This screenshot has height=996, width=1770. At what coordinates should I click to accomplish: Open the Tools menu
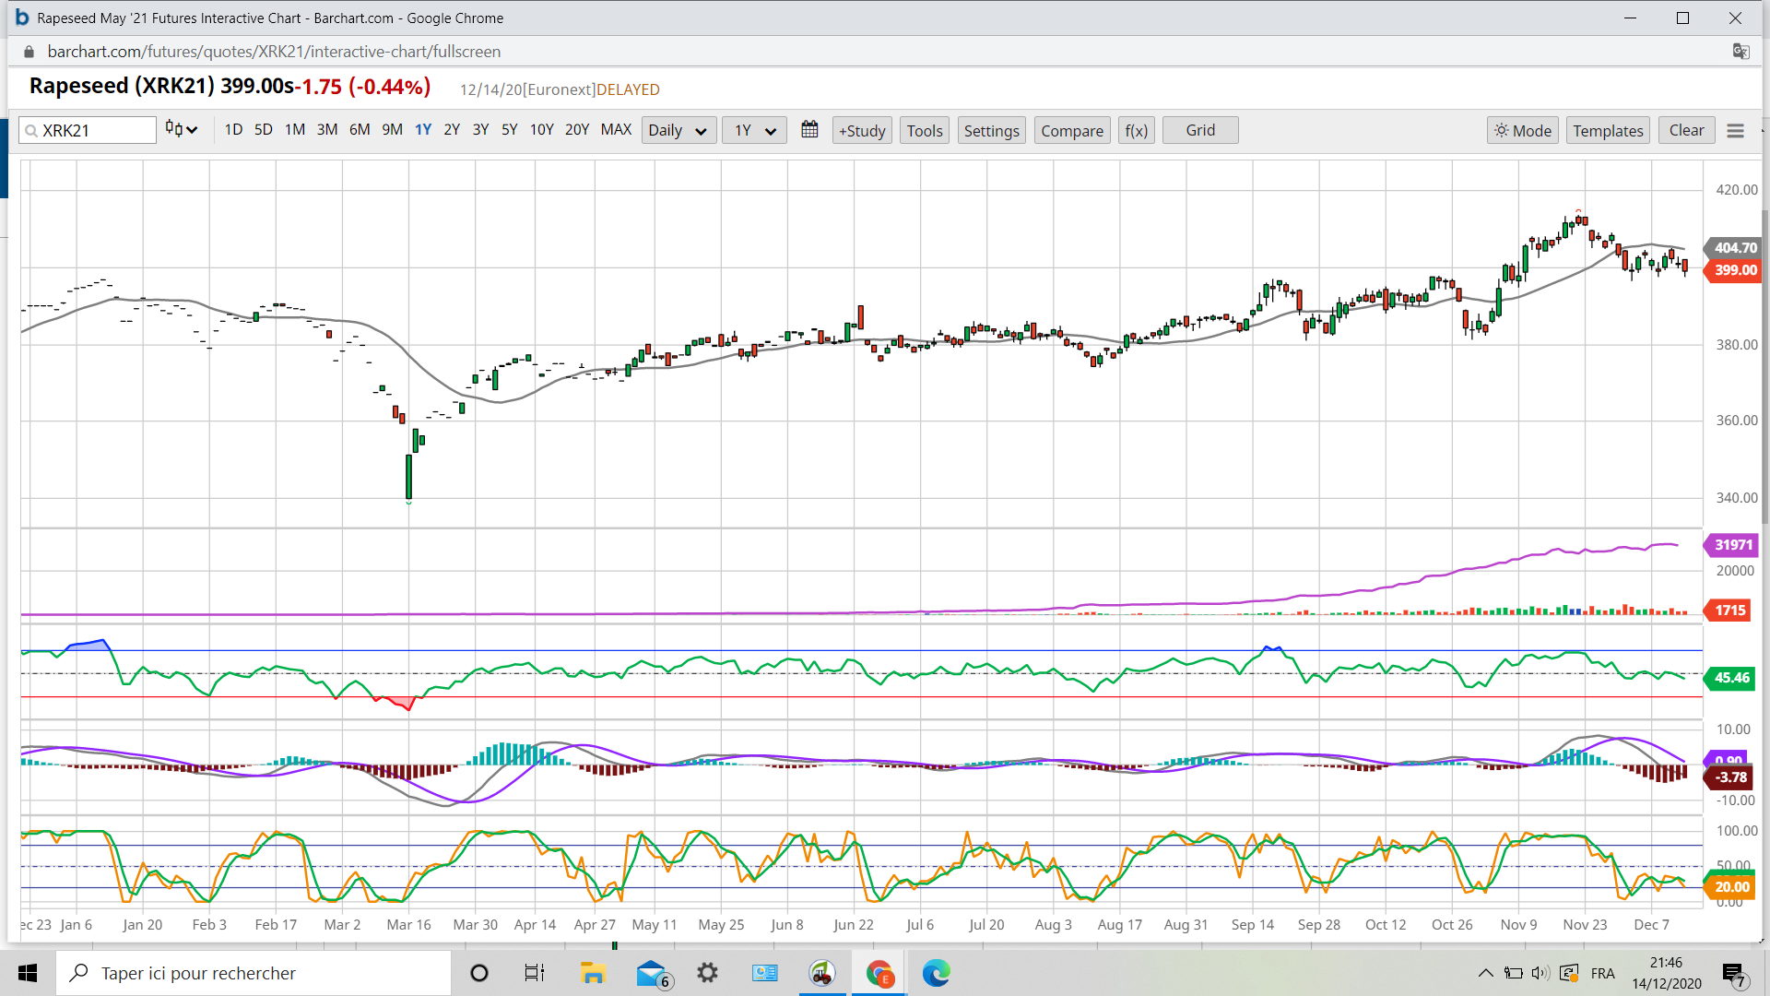(924, 130)
